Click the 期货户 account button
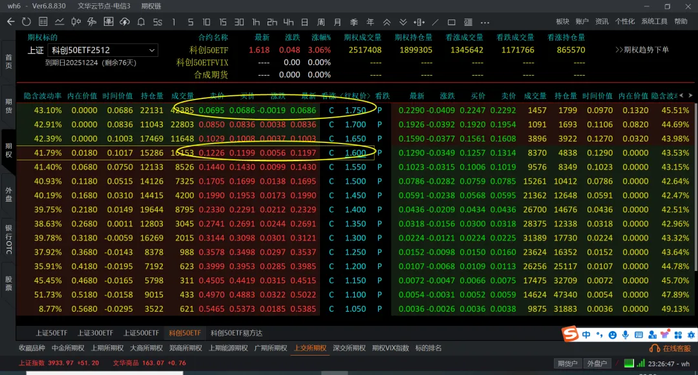698x375 pixels. [567, 363]
